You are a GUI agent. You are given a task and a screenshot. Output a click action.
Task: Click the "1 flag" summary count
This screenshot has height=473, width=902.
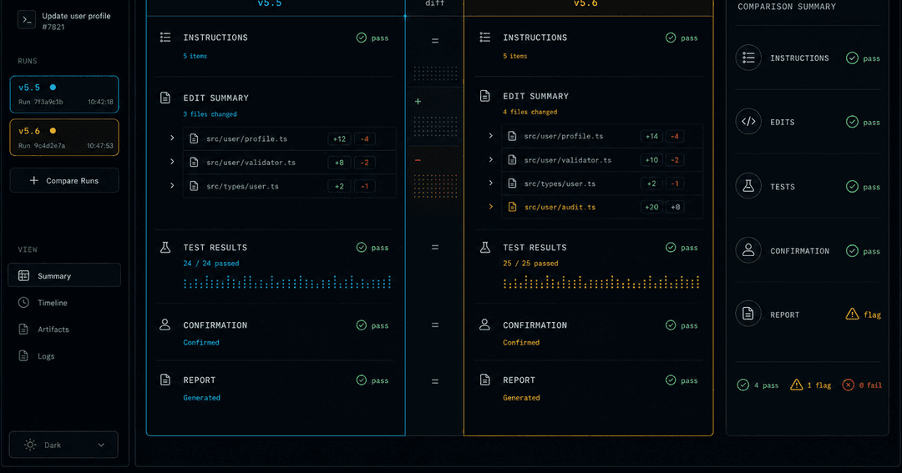point(810,385)
